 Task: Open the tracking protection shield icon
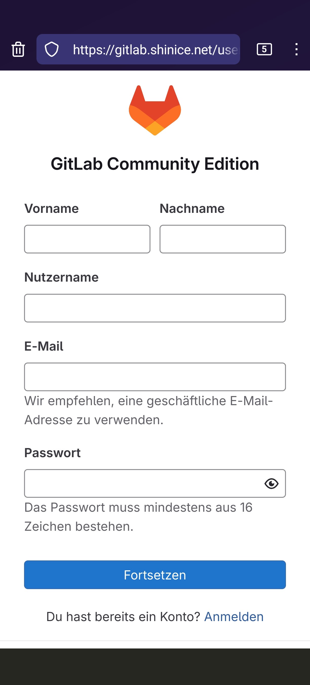point(51,49)
